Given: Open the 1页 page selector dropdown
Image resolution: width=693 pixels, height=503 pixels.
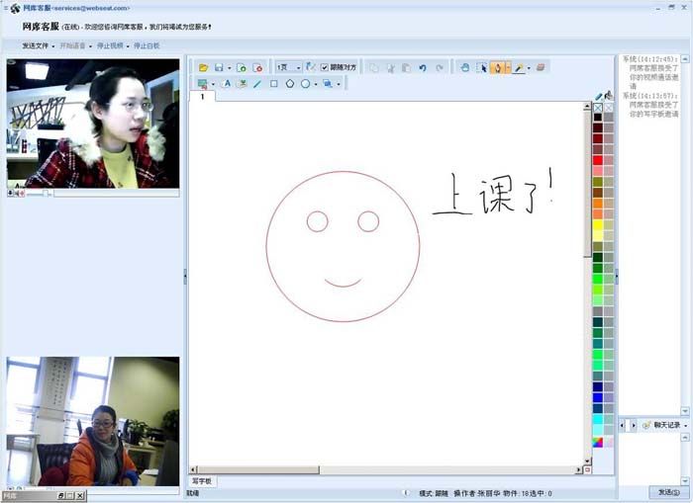Looking at the screenshot, I should click(298, 67).
